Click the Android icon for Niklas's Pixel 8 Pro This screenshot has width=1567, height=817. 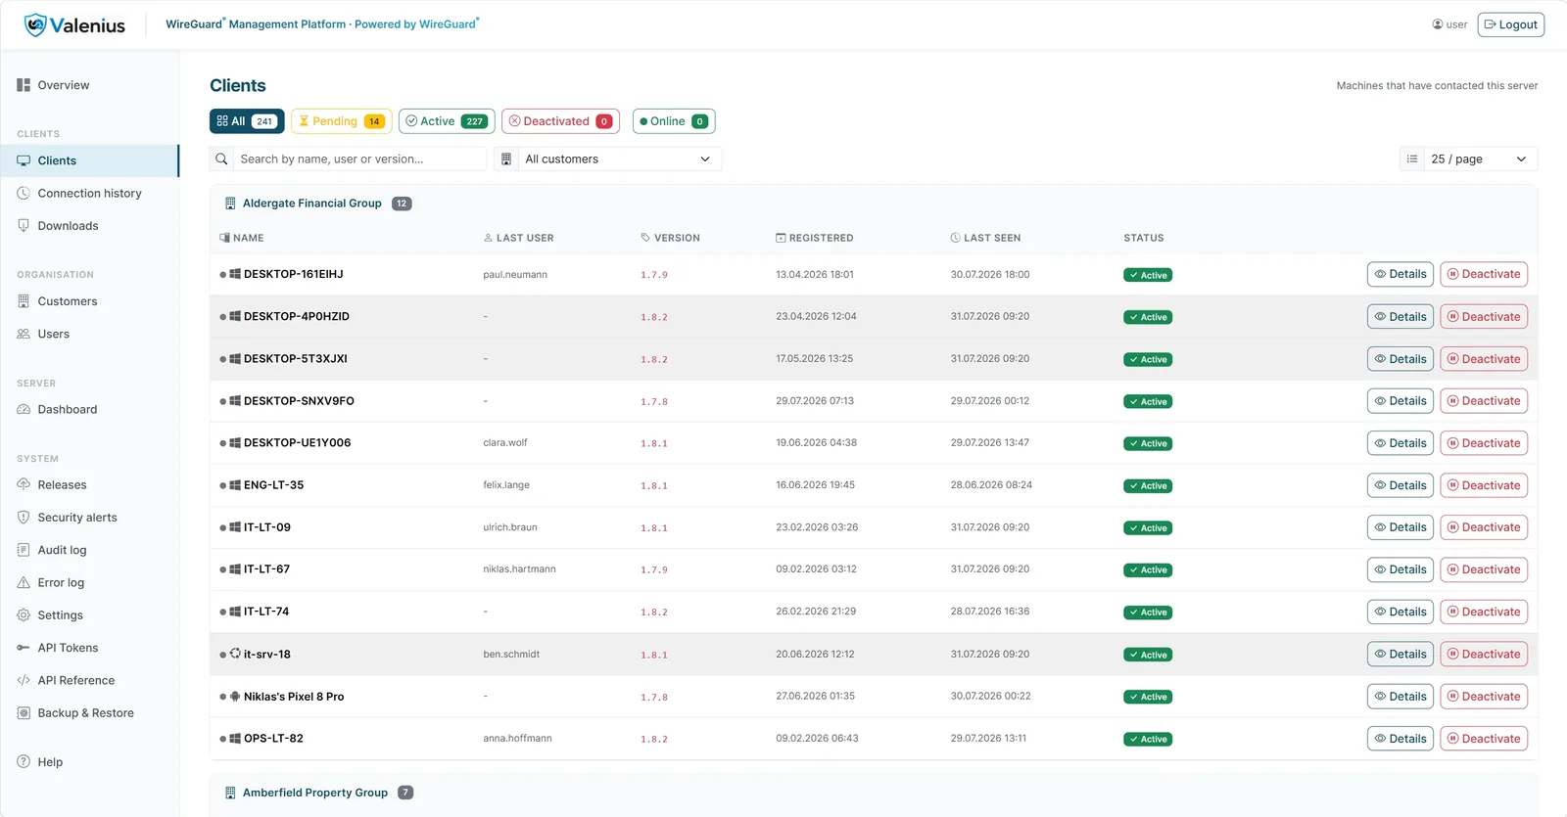coord(235,697)
